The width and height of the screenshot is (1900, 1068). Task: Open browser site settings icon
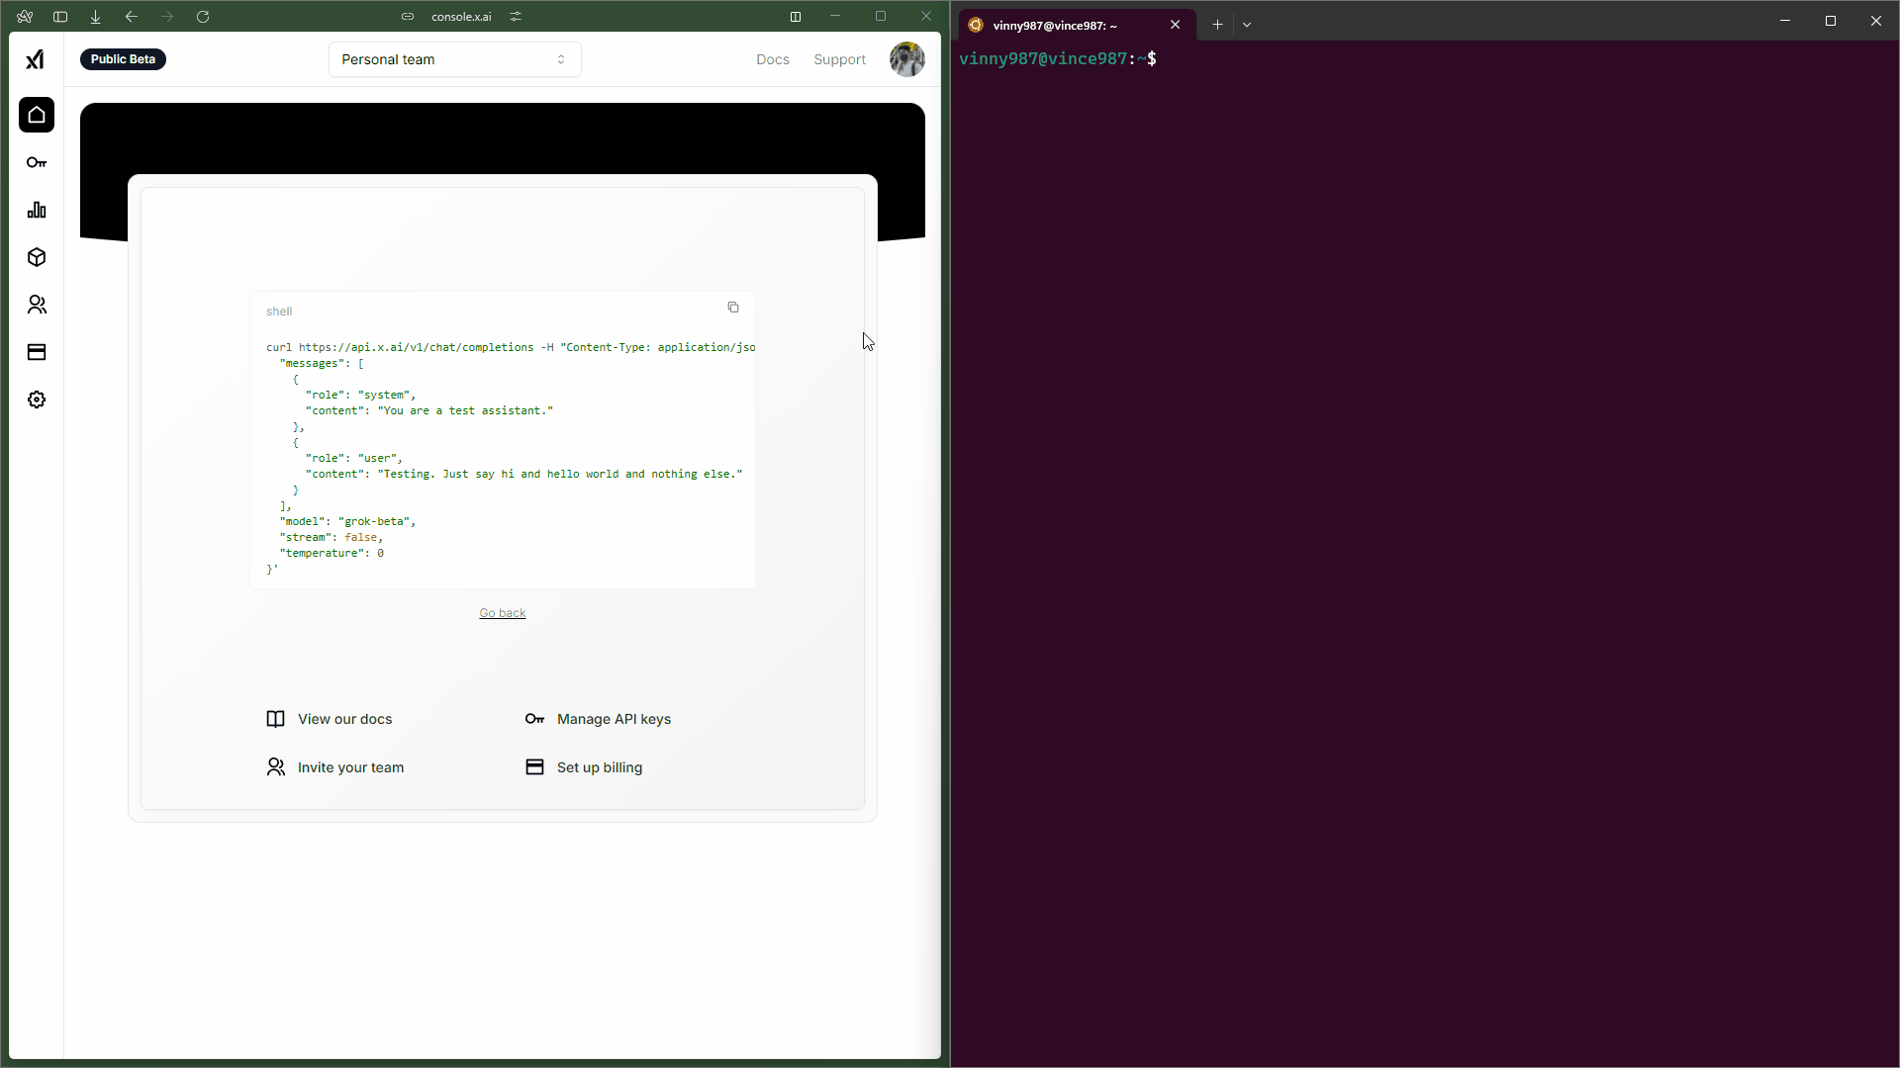click(516, 17)
